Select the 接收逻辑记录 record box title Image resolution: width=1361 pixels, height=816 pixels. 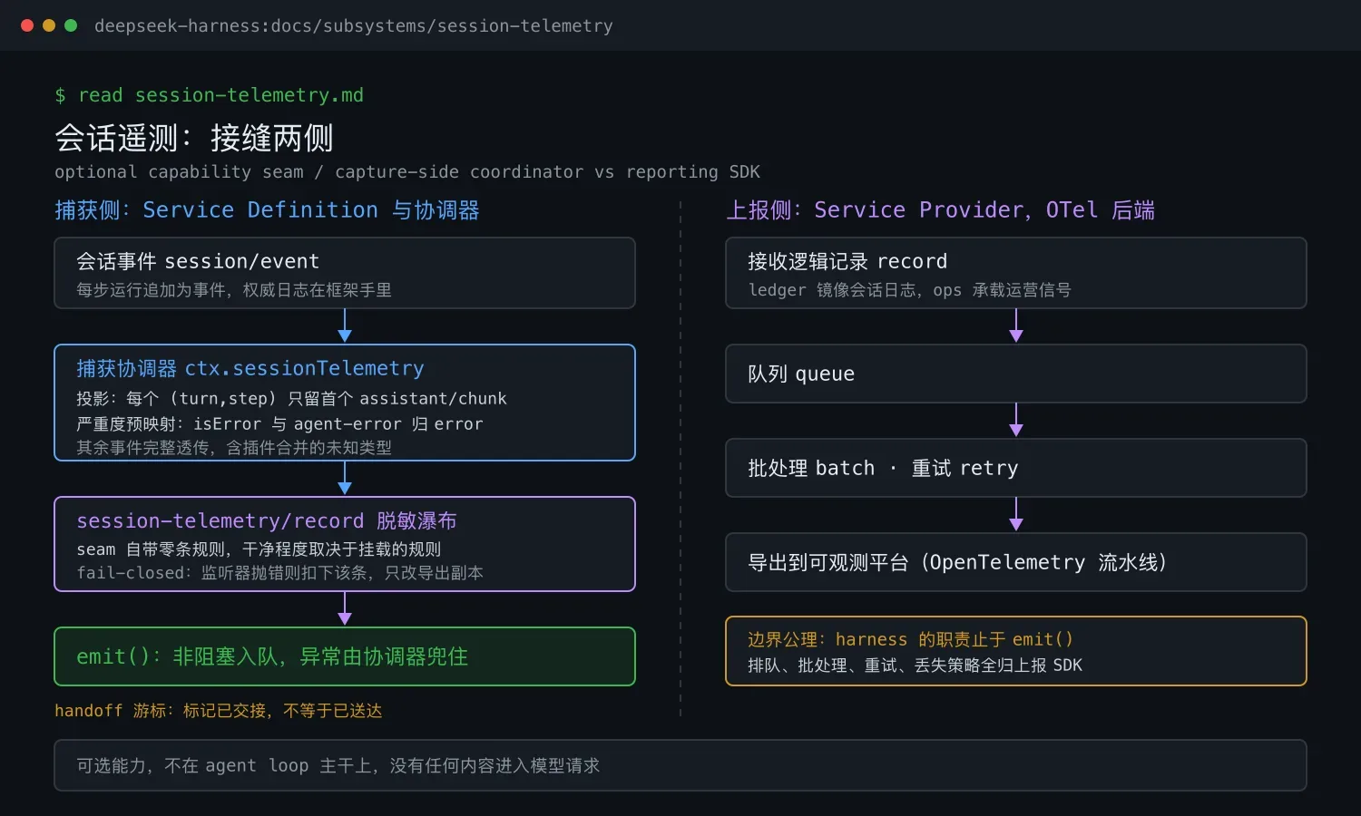point(847,261)
